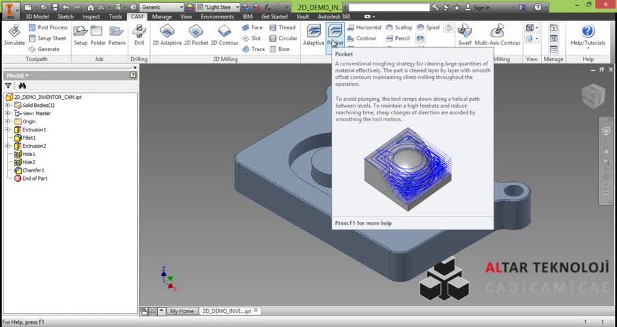Create a new Setup job
The width and height of the screenshot is (617, 327).
[81, 35]
